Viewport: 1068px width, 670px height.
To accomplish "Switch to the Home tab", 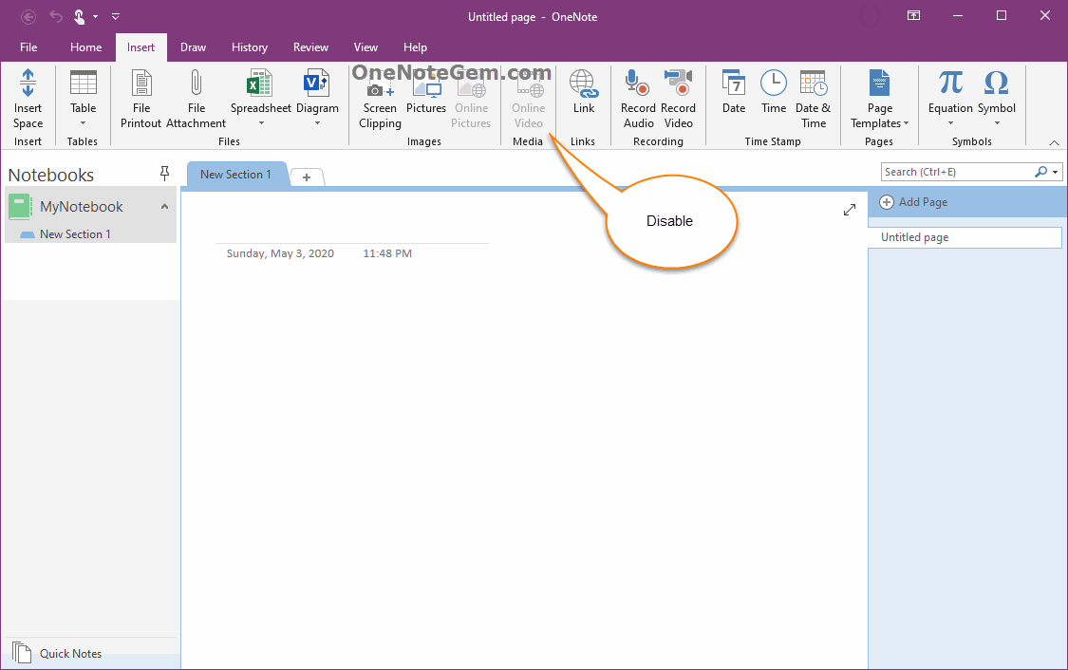I will point(85,47).
